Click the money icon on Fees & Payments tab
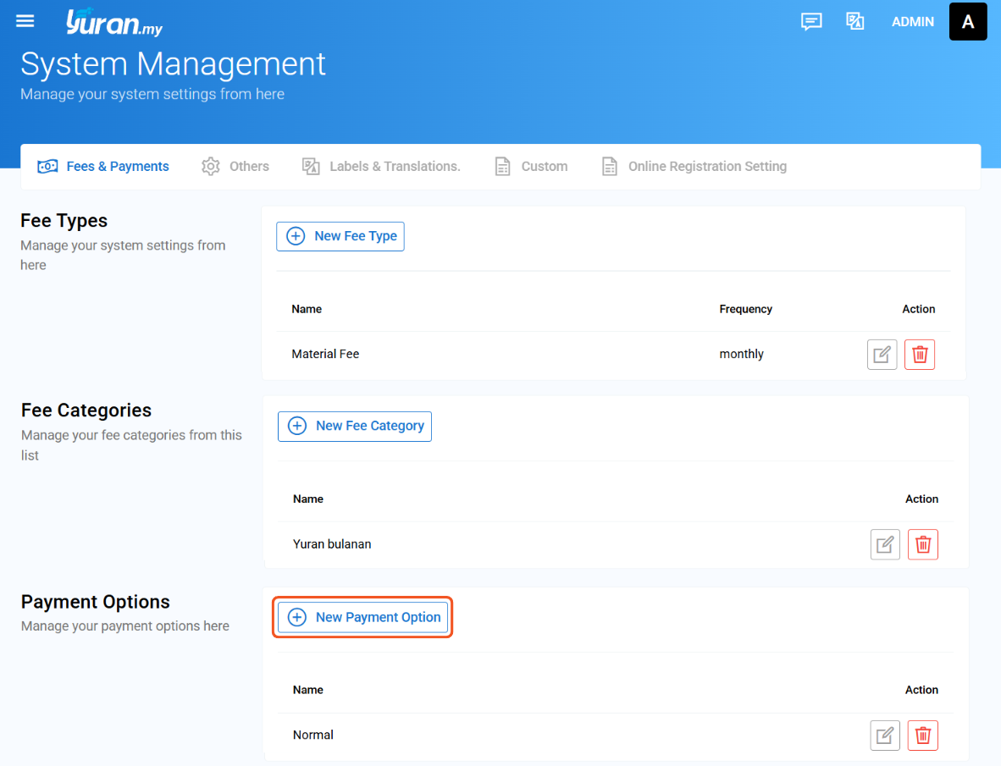 coord(48,167)
